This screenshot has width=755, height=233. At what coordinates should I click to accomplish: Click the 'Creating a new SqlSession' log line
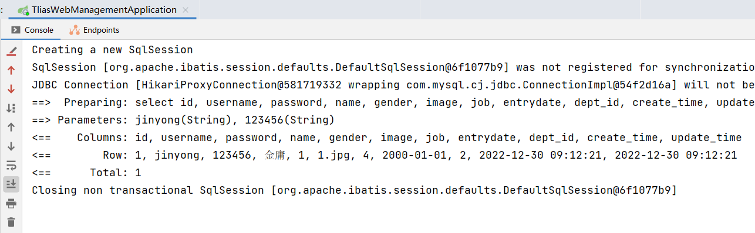tap(112, 50)
